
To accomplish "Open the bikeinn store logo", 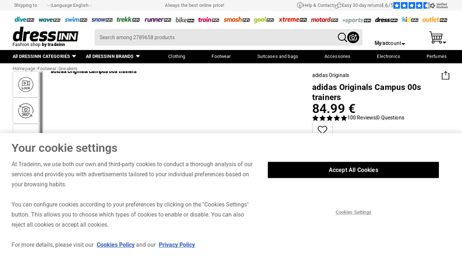I will (x=185, y=20).
